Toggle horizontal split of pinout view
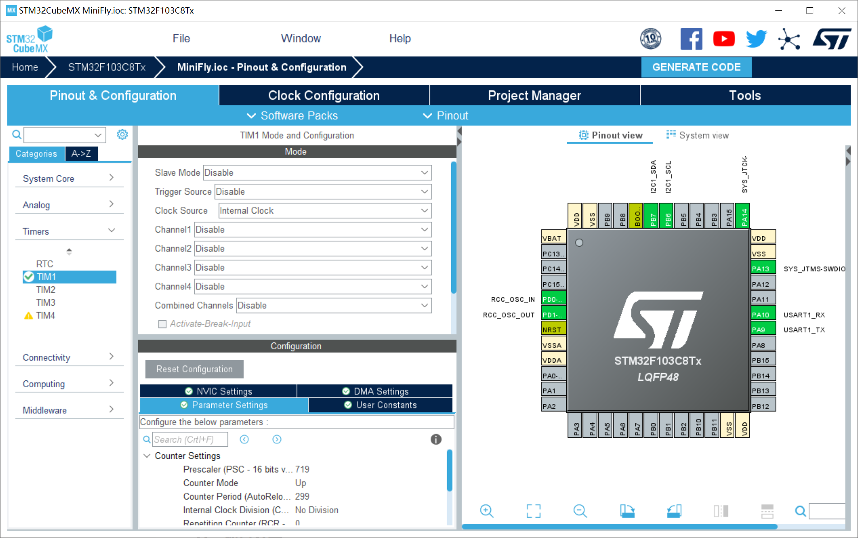Viewport: 858px width, 538px height. [768, 511]
